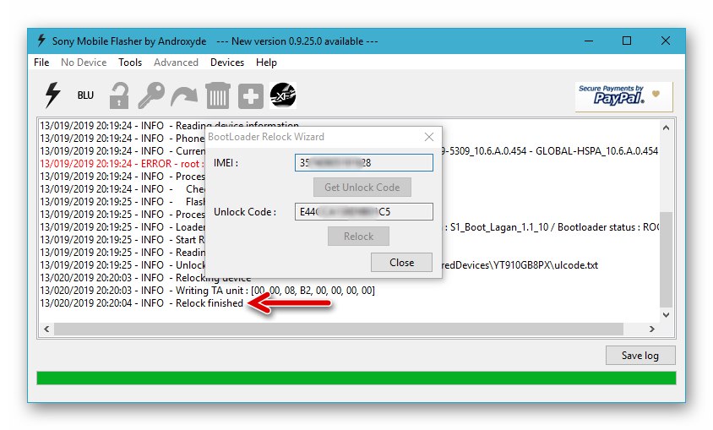This screenshot has height=430, width=713.
Task: Click the trash bin icon in toolbar
Action: tap(218, 95)
